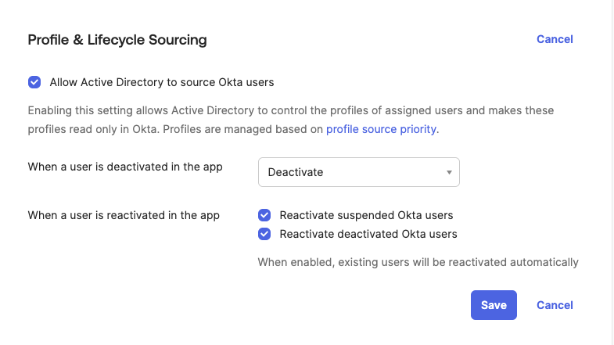Screen dimensions: 614x345
Task: Uncheck Allow Active Directory to source Okta users
Action: (34, 82)
